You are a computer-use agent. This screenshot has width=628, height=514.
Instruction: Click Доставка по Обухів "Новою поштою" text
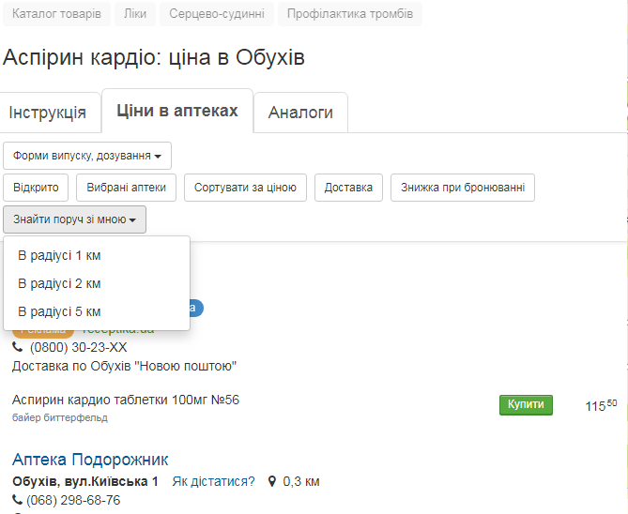(124, 367)
